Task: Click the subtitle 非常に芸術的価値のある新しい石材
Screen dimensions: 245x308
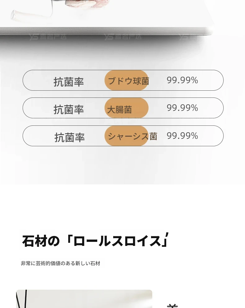Action: click(x=60, y=264)
